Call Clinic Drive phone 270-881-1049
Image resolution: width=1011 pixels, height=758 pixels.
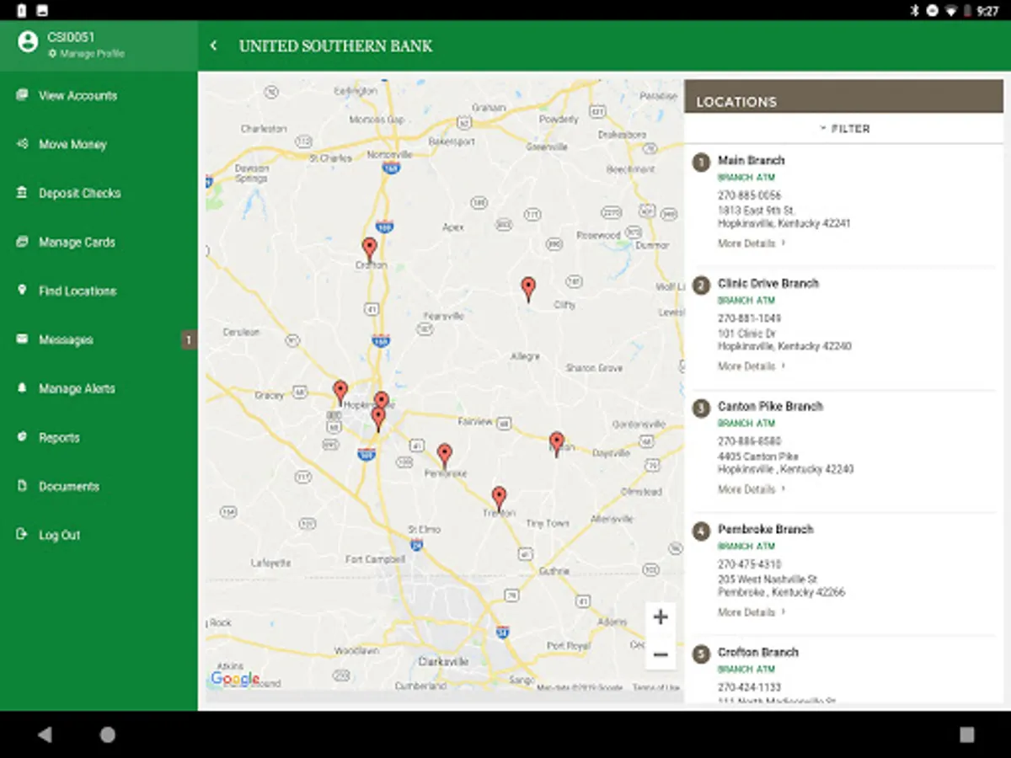click(749, 318)
